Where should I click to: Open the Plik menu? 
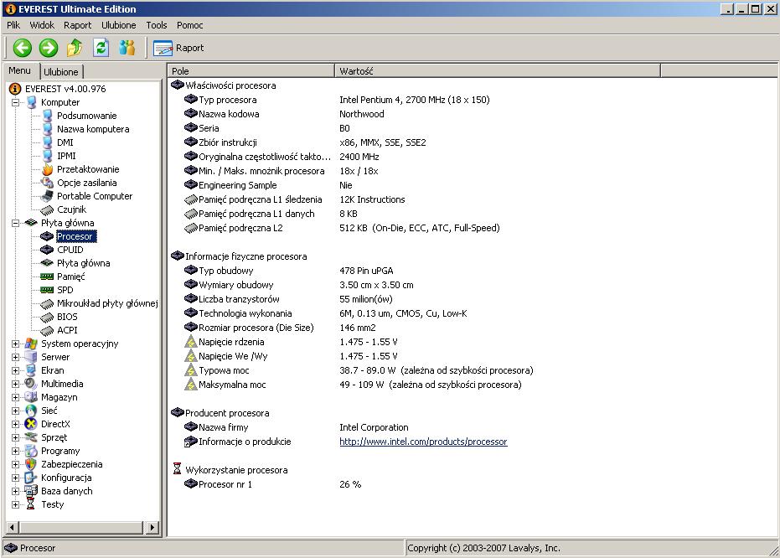[x=13, y=25]
